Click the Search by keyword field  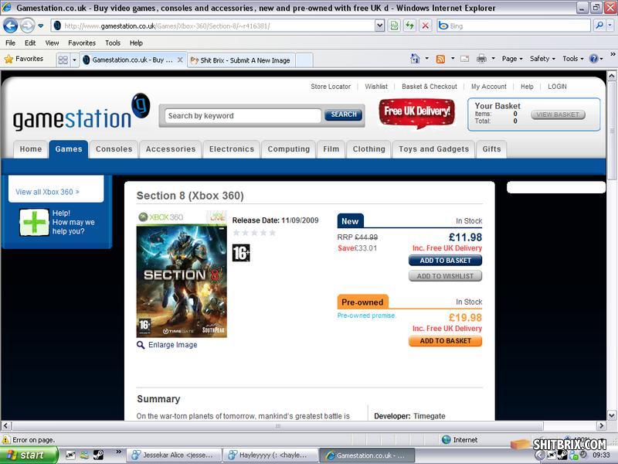coord(243,115)
